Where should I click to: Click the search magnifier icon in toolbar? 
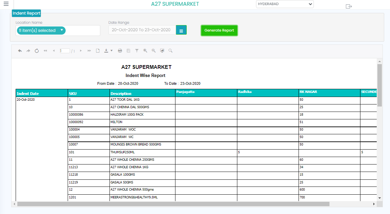(170, 51)
